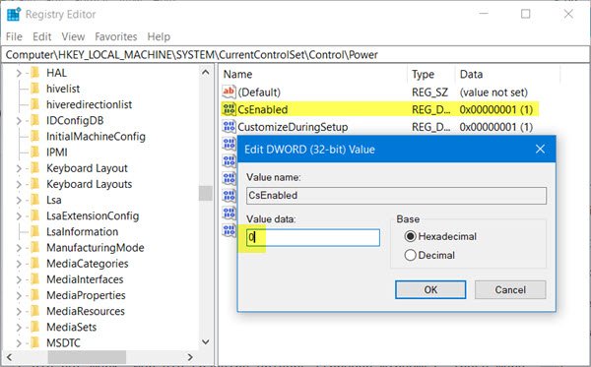Image resolution: width=591 pixels, height=367 pixels.
Task: Click the tree scroll-right arrow
Action: (190, 356)
